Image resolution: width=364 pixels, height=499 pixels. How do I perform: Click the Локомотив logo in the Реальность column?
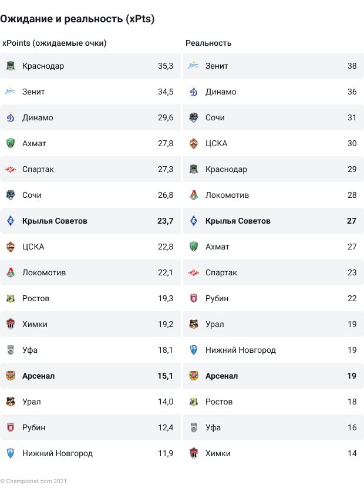pyautogui.click(x=194, y=195)
